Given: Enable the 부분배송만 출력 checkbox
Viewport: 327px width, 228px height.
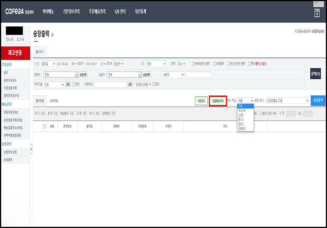Looking at the screenshot, I should coord(193,64).
